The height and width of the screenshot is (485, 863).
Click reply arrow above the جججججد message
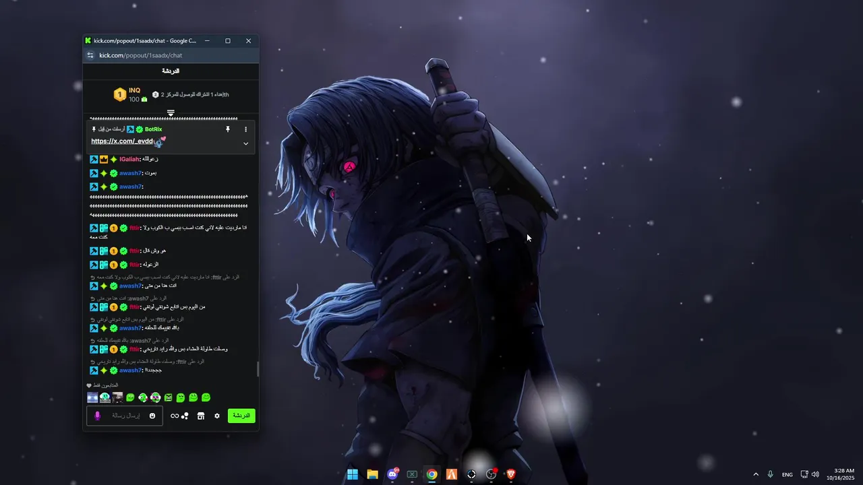pos(93,362)
